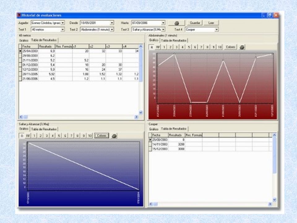Viewport: 297px width, 223px height.
Task: Select the Gráfico tab in the Abdominales panel
Action: point(154,40)
